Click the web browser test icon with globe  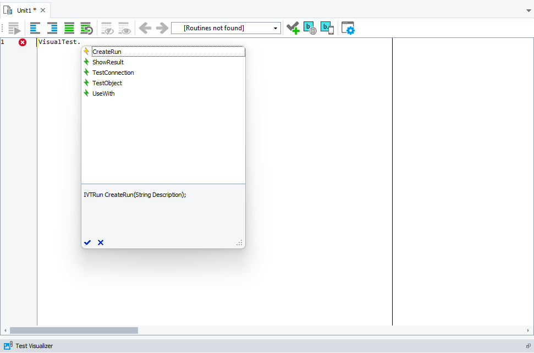coord(310,28)
